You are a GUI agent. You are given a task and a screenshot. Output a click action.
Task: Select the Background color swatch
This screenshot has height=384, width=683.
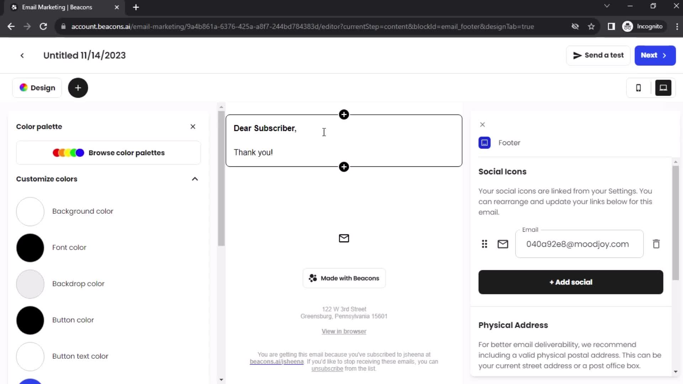click(x=30, y=211)
